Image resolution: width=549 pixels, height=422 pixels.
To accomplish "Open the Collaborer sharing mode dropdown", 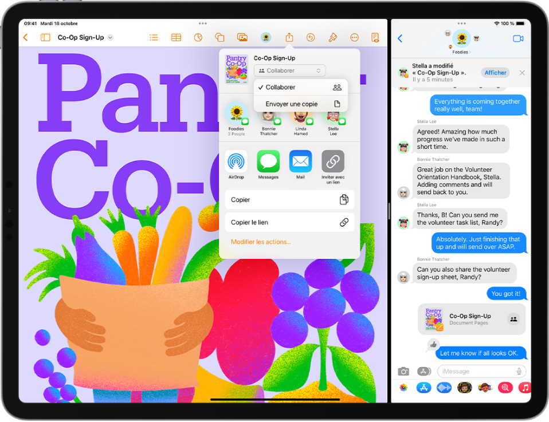I will (x=289, y=70).
